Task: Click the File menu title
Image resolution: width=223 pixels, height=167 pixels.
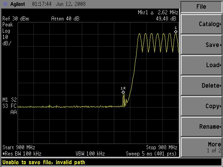Action: [201, 7]
